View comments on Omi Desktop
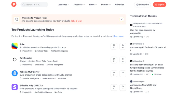 click(114, 60)
